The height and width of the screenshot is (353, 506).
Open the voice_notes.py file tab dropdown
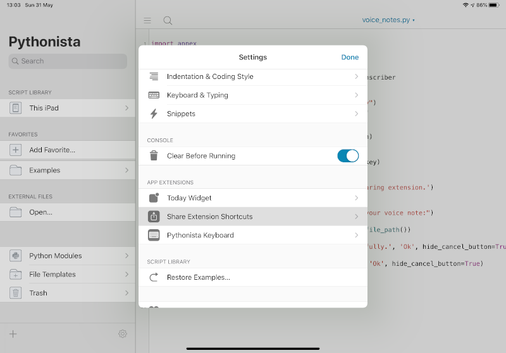pos(388,20)
